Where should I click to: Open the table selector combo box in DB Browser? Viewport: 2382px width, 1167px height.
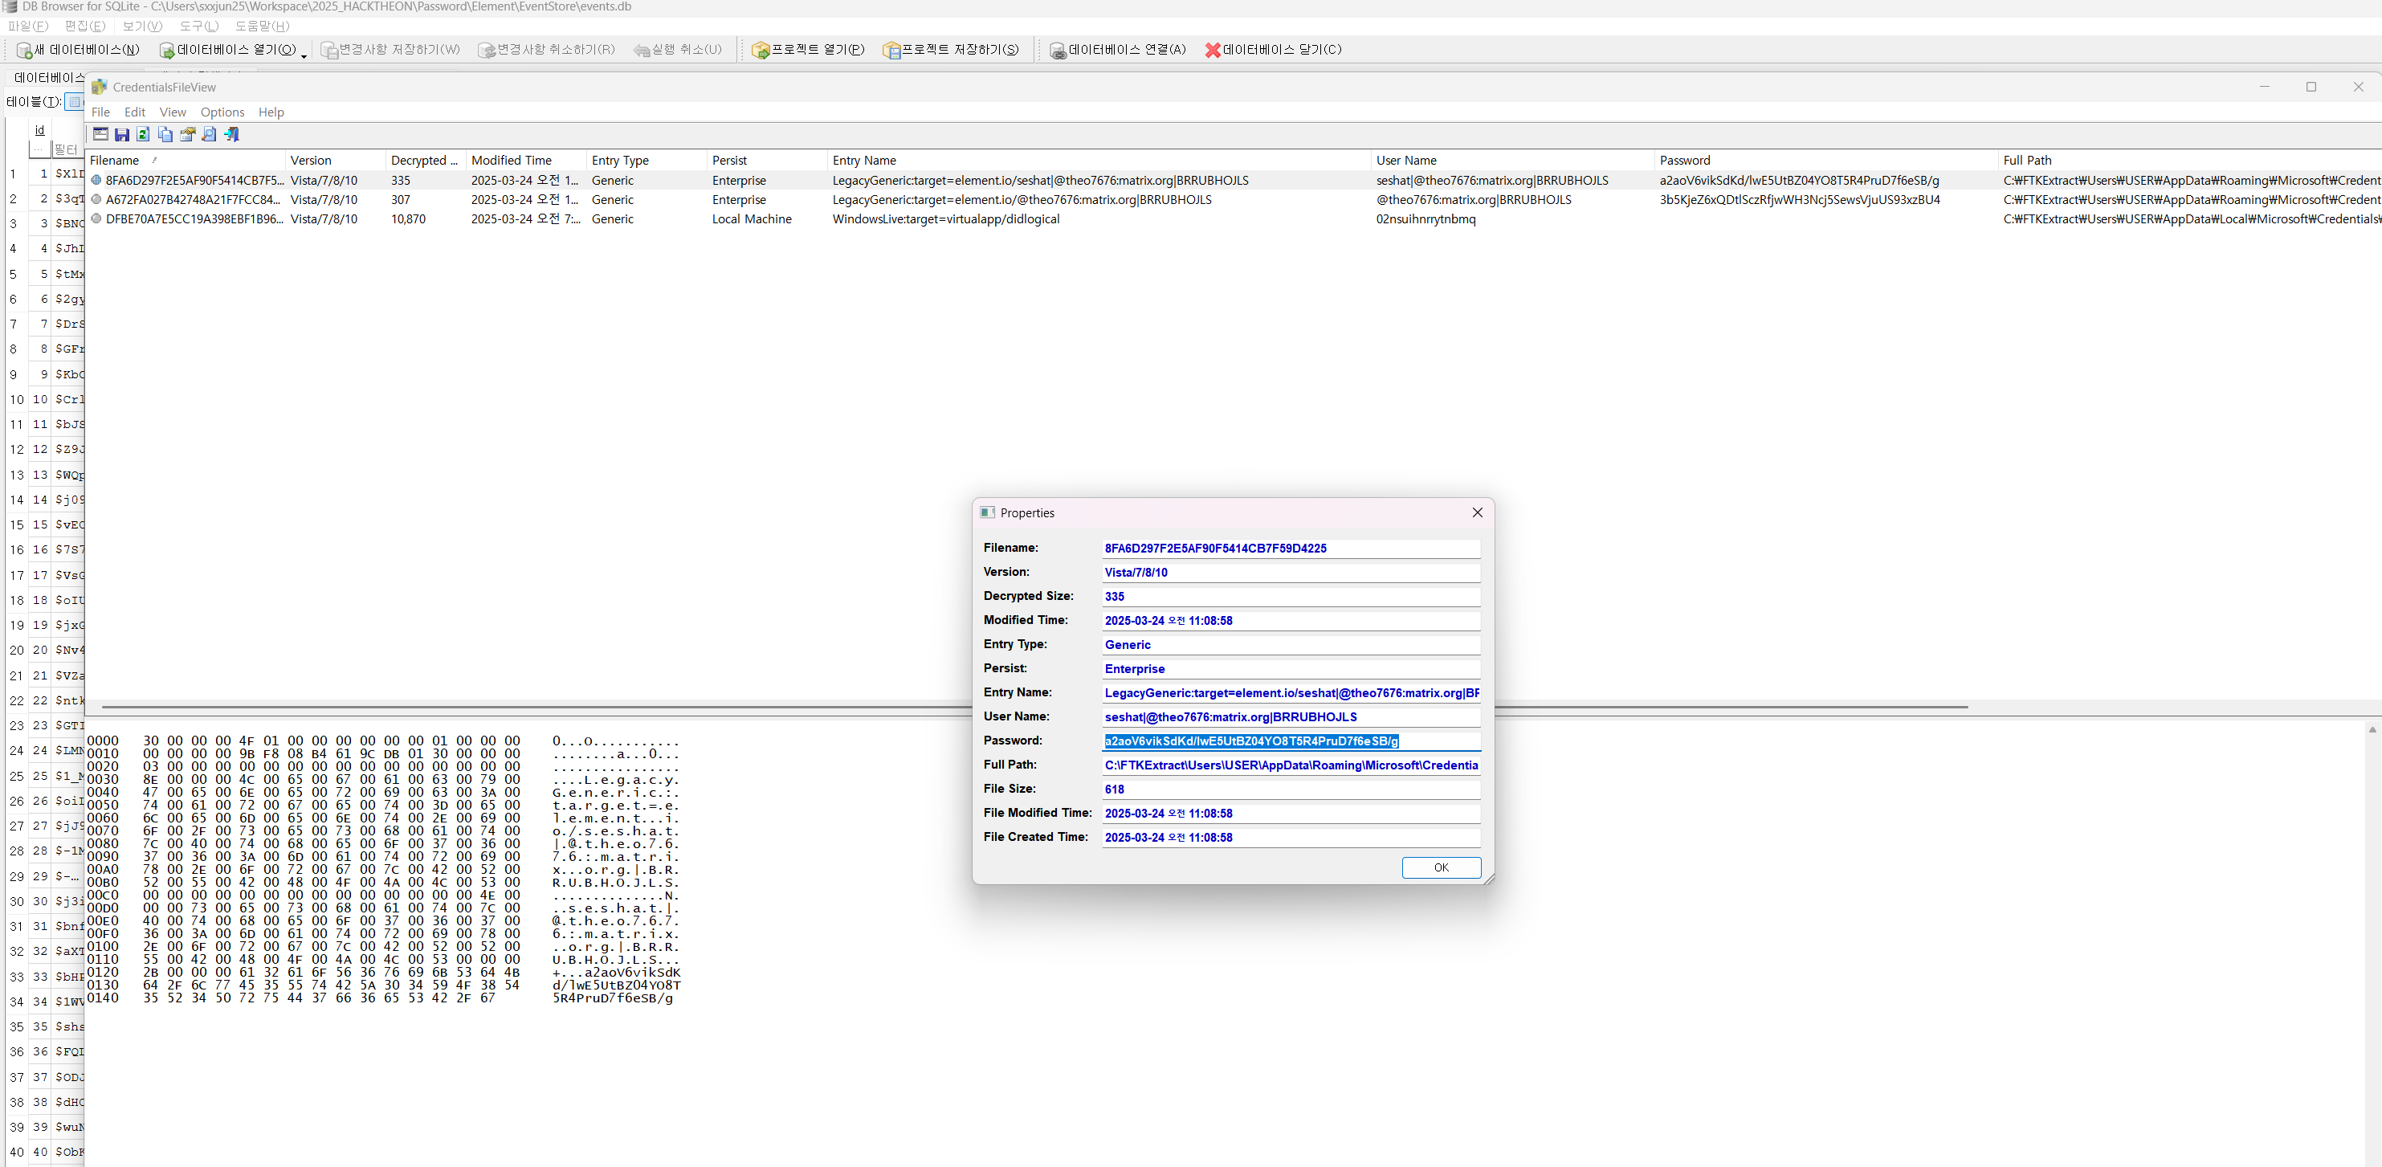[74, 102]
